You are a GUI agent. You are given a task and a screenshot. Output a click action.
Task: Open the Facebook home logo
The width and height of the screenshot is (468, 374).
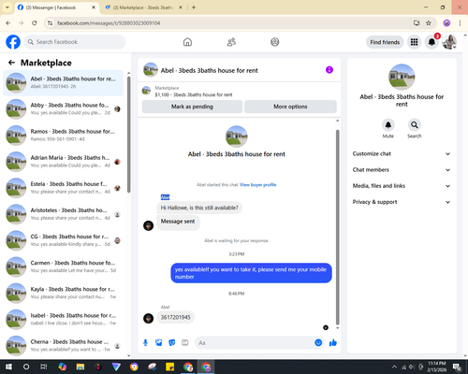pyautogui.click(x=13, y=42)
